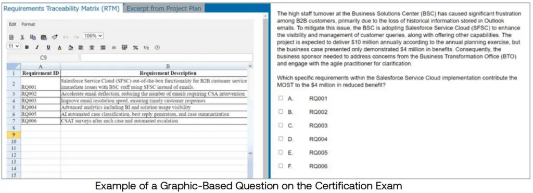Screen dimensions: 533x193
Task: Click the spreadsheet vertical scrollbar
Action: 250,120
